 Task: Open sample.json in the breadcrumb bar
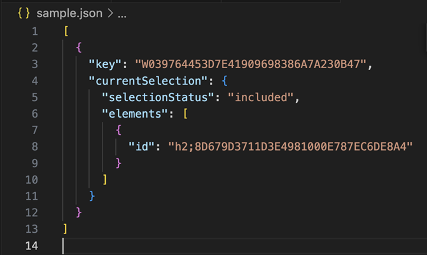69,13
